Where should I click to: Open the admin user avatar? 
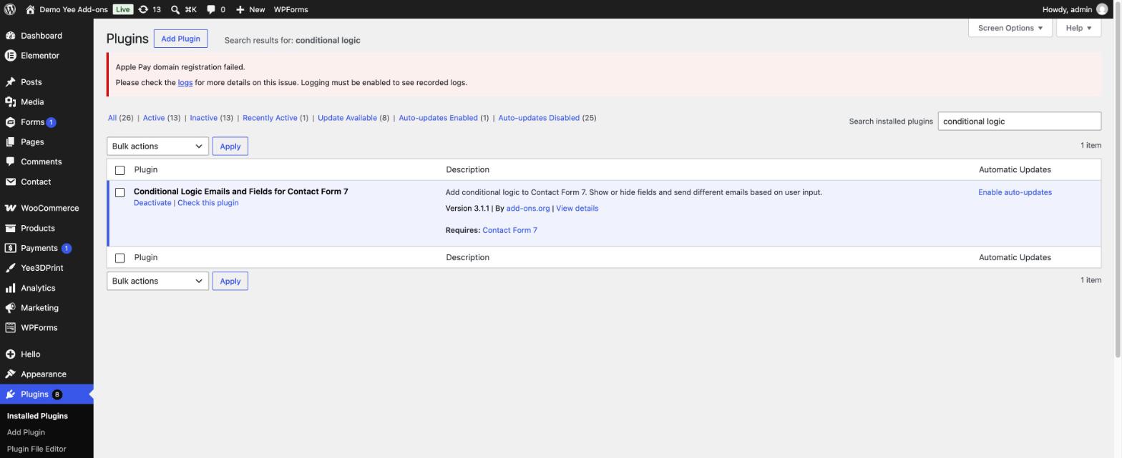pyautogui.click(x=1102, y=9)
